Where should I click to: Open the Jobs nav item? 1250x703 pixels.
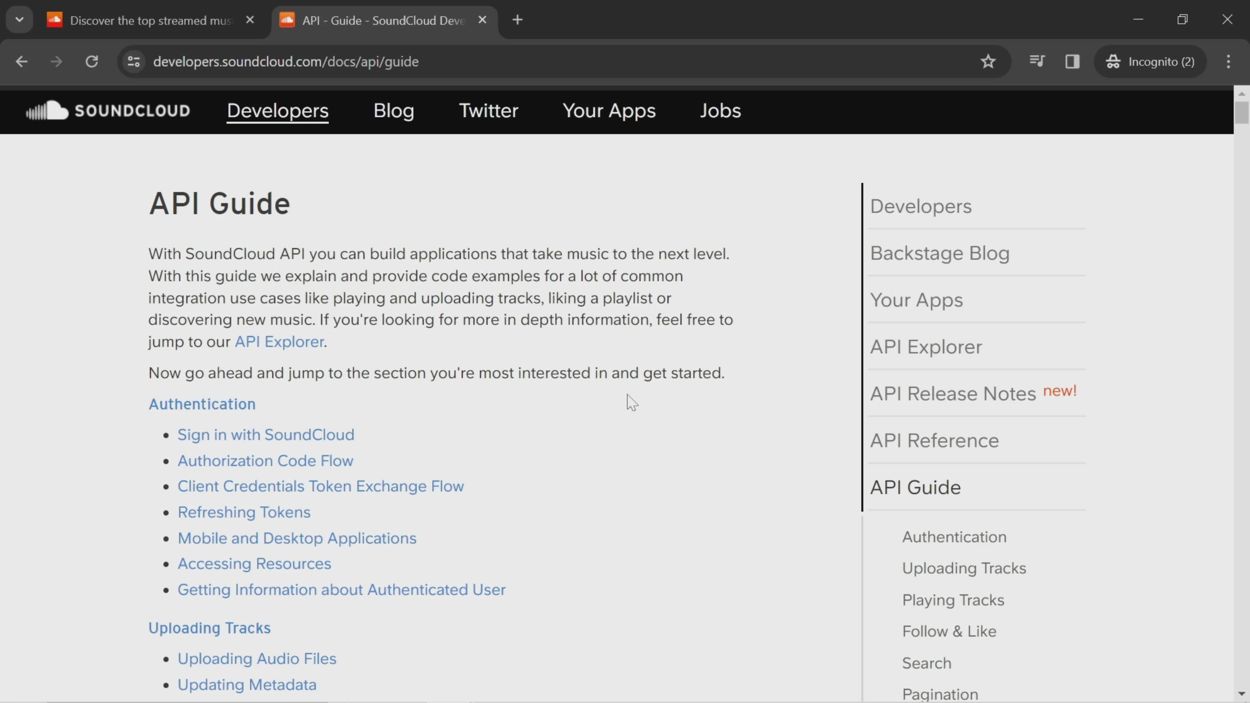click(720, 111)
